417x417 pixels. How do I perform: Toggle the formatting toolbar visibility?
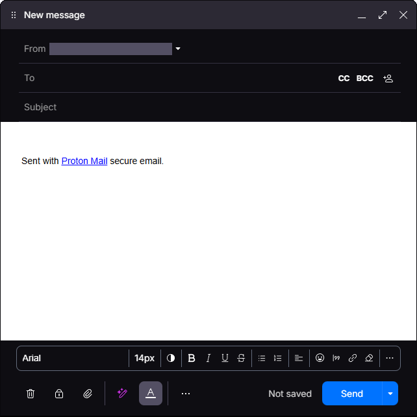pyautogui.click(x=151, y=394)
